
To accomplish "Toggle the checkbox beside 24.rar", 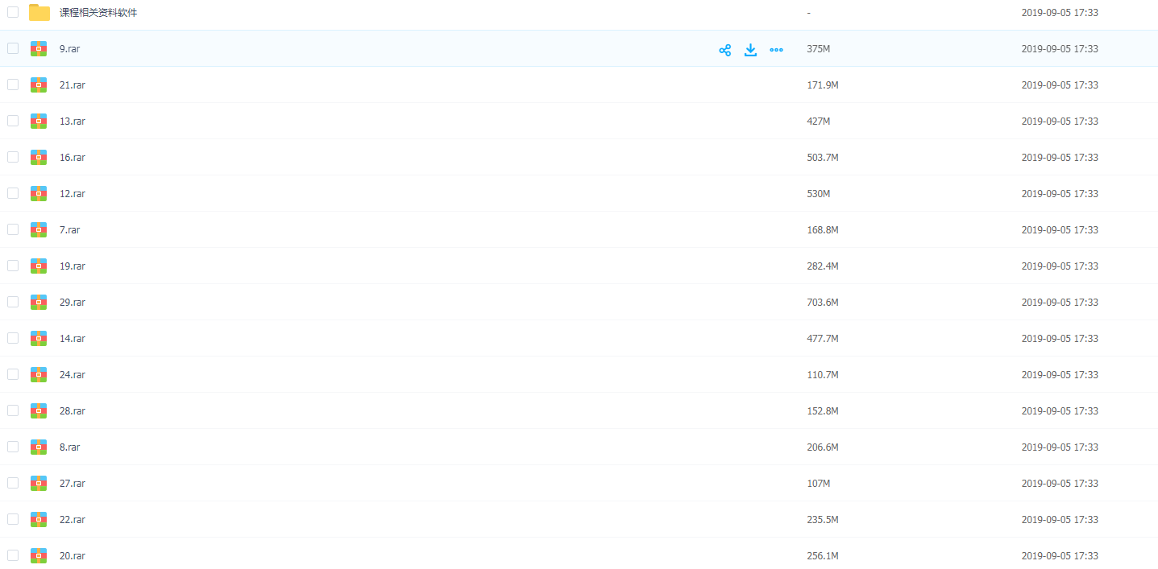I will [13, 374].
